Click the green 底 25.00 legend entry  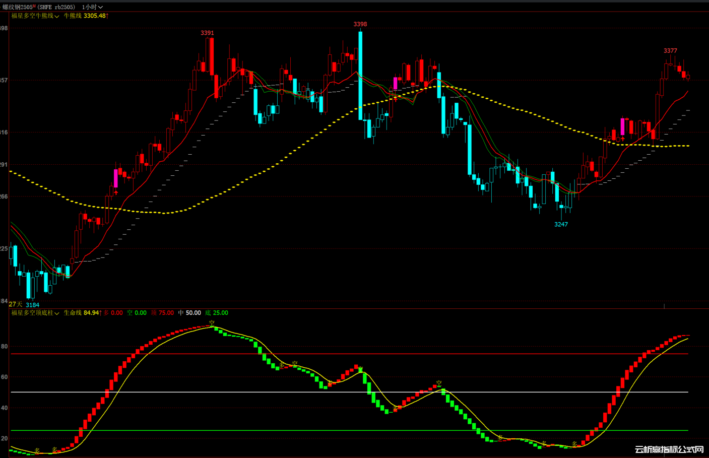pos(217,313)
